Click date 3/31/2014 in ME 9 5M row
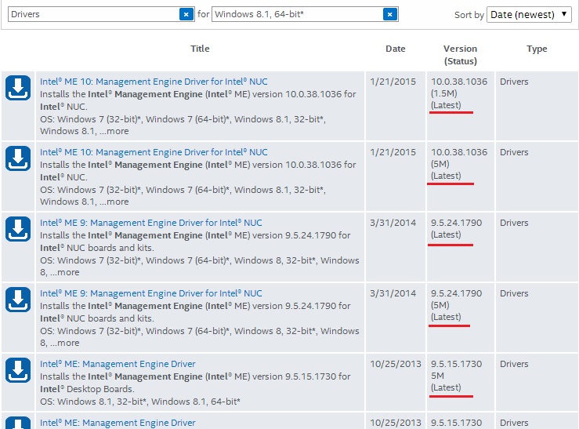579x429 pixels. (393, 293)
